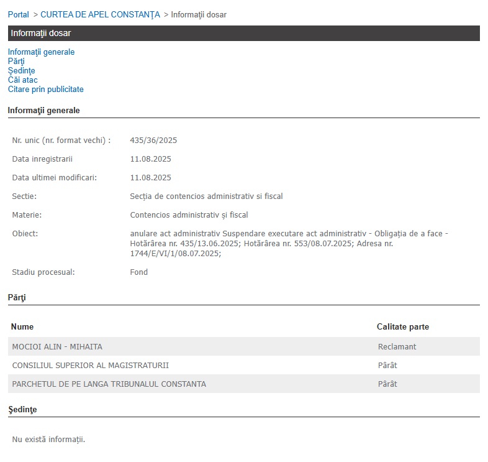Screen dimensions: 488x462
Task: Select the Data ultimei modificari value 11.08.2025
Action: [x=151, y=178]
